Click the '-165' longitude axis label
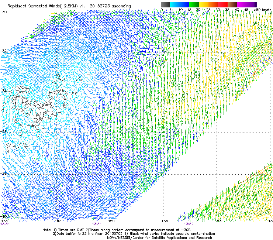The image size is (273, 240). [4, 221]
